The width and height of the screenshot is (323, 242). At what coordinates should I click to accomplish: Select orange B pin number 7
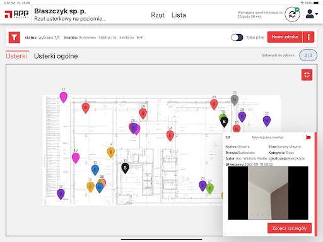point(111,153)
